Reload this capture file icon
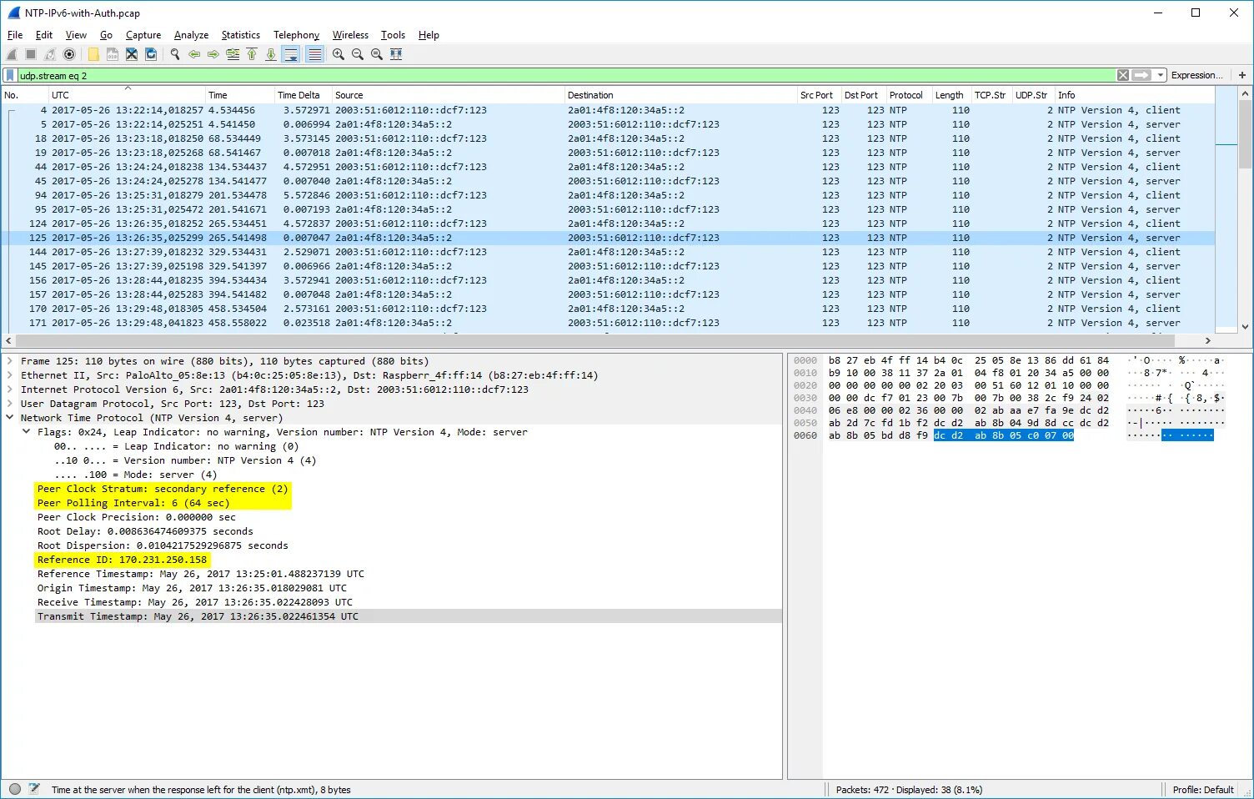Viewport: 1254px width, 799px height. tap(151, 54)
